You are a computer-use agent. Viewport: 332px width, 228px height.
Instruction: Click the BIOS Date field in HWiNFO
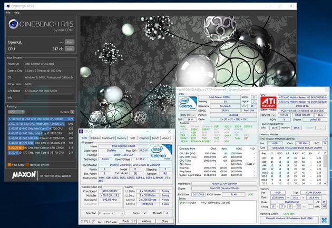point(198,194)
